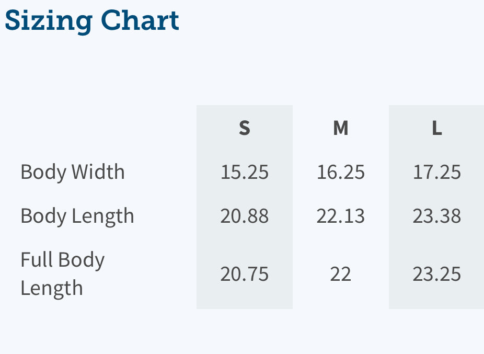
Task: Select the L size column header
Action: pos(437,128)
